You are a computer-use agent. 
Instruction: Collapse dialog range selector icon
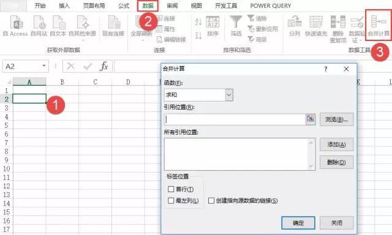(x=311, y=119)
